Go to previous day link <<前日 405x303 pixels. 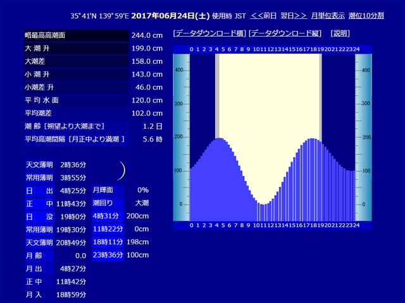263,16
